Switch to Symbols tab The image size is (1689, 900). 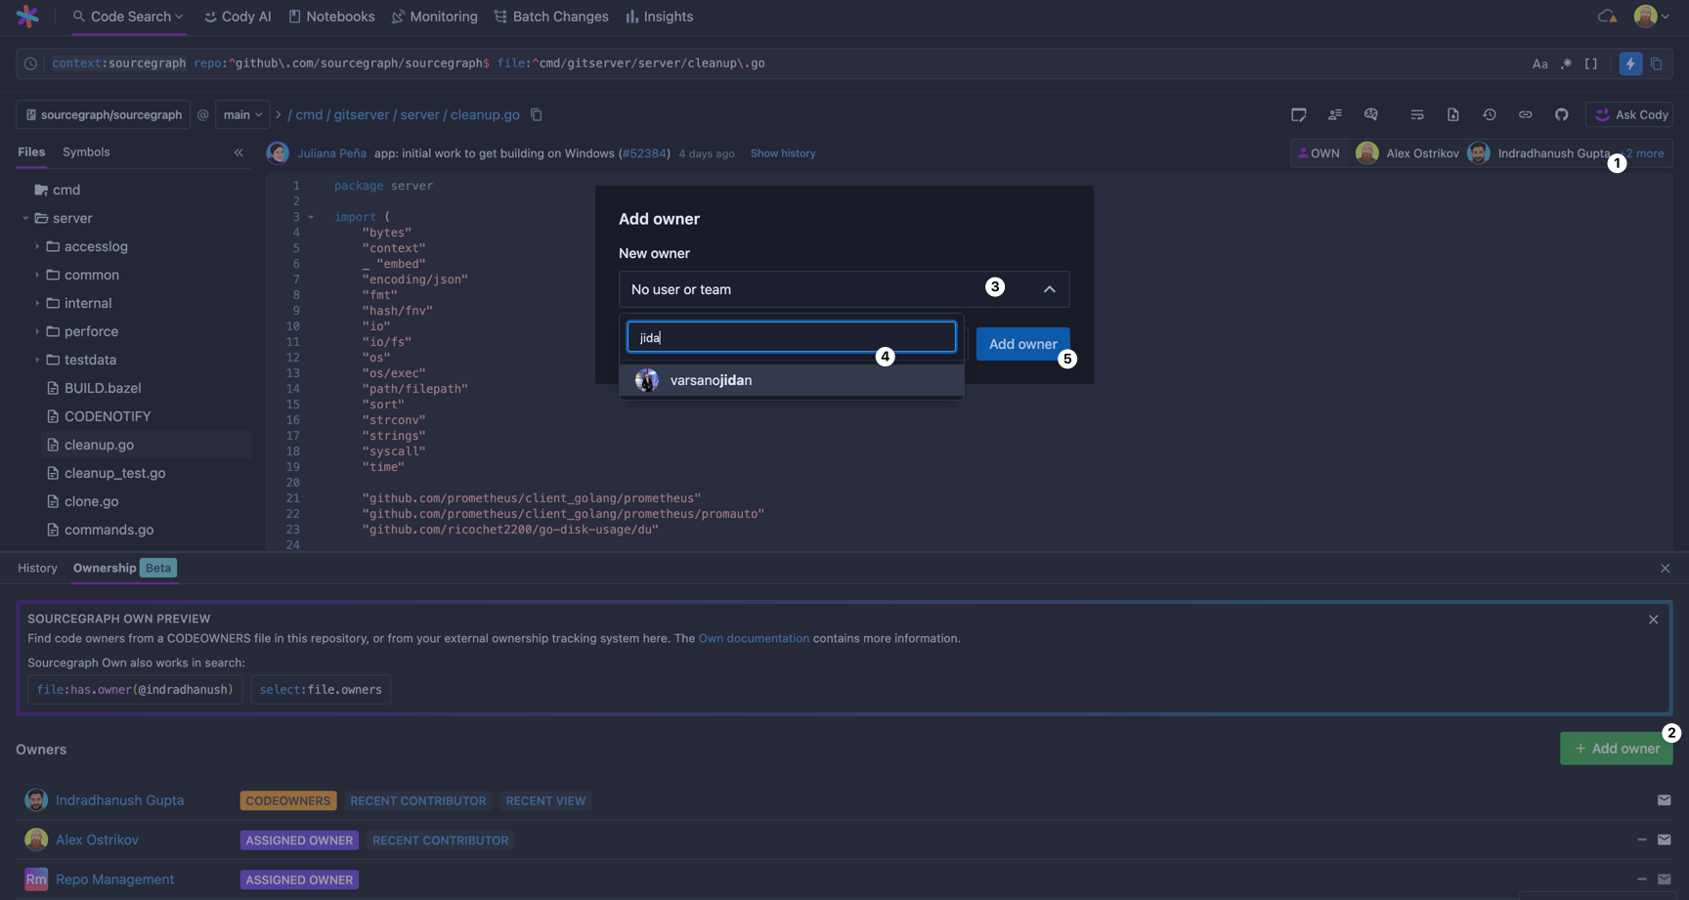coord(86,151)
